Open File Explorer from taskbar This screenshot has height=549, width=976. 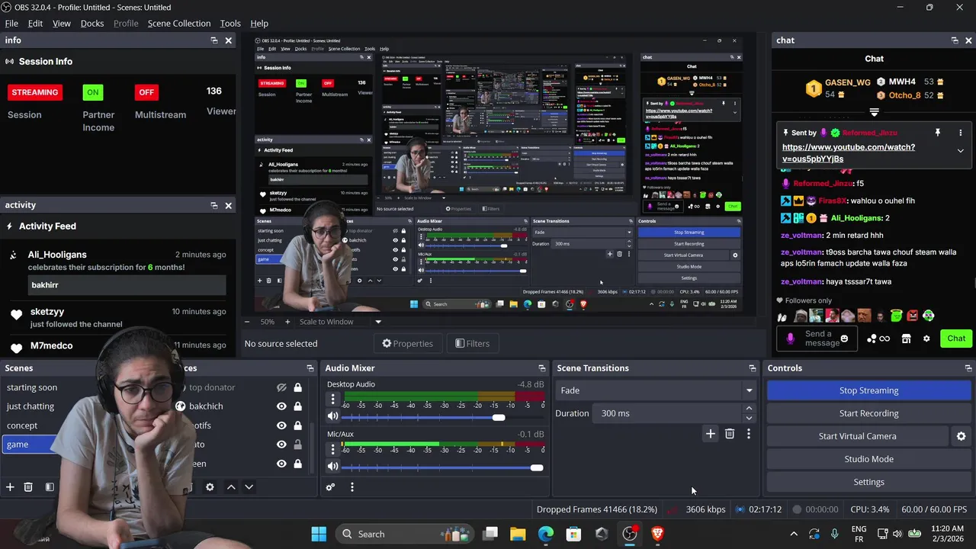(x=518, y=534)
